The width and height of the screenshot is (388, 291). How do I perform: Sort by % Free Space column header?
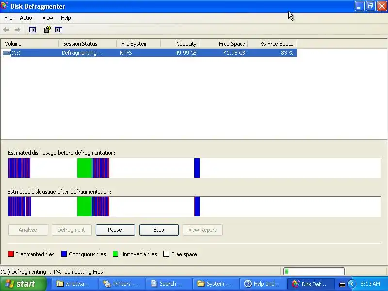pyautogui.click(x=272, y=44)
